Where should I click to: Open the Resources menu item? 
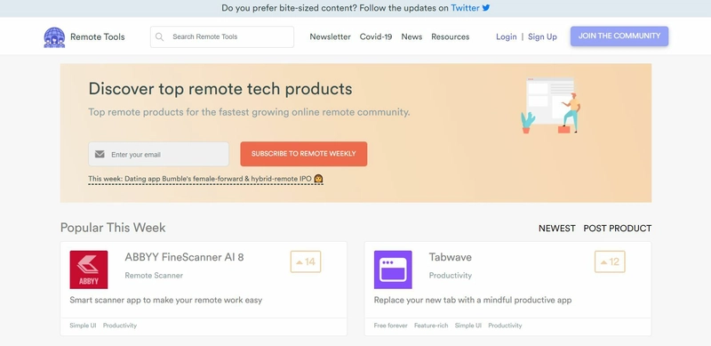tap(451, 36)
